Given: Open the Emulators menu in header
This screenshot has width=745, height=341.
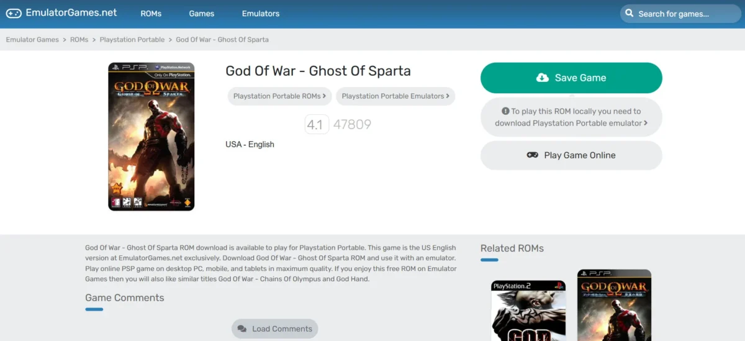Looking at the screenshot, I should click(261, 14).
